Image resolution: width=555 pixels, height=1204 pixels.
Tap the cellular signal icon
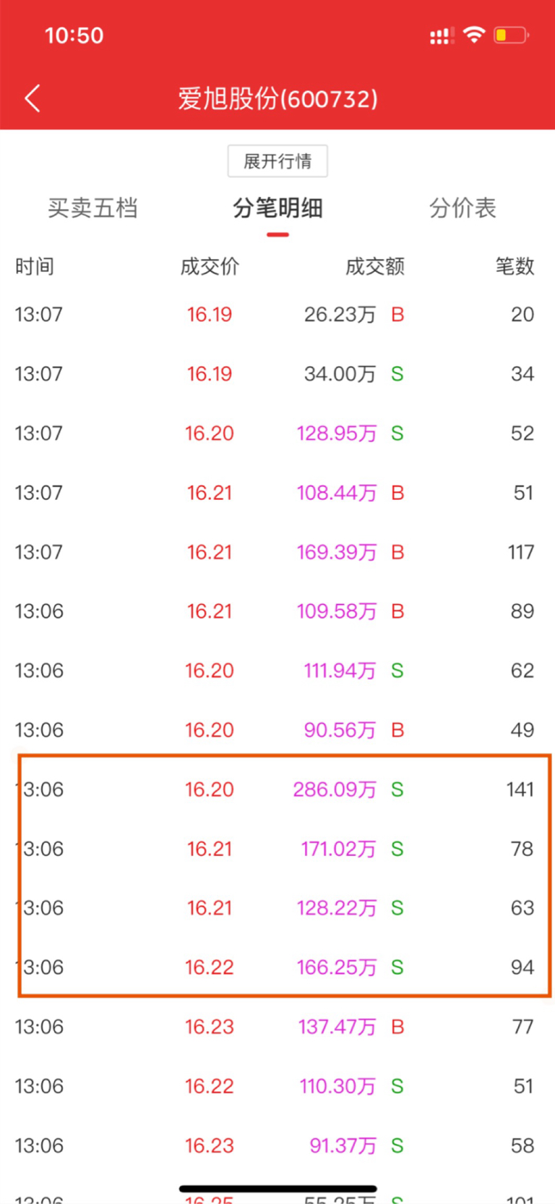coord(442,35)
